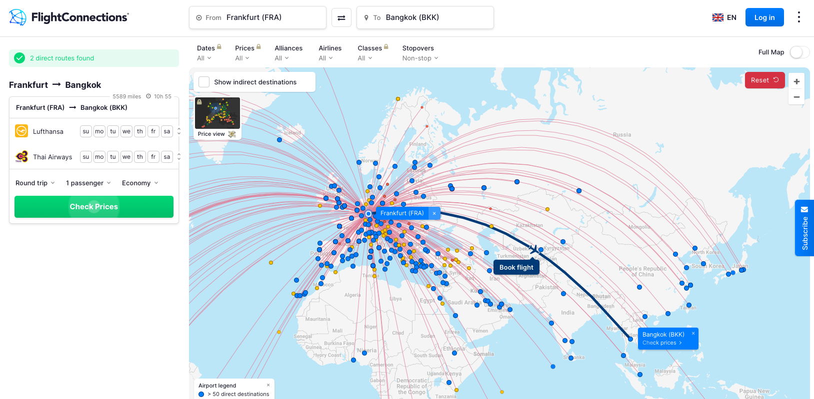Open the Airlines filter menu
814x399 pixels.
(329, 53)
